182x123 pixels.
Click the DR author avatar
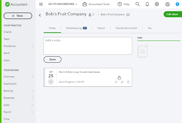tap(51, 82)
